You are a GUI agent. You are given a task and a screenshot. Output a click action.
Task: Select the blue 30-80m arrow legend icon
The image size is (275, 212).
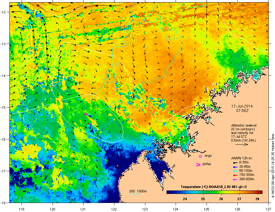(235, 167)
